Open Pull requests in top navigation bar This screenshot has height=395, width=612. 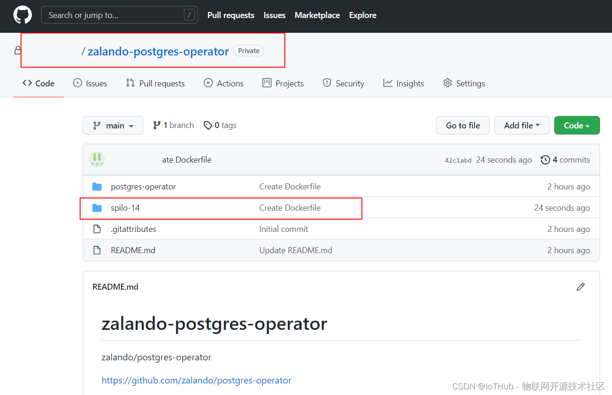[x=231, y=15]
